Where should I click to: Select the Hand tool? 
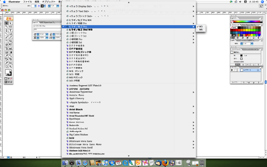click(7, 66)
